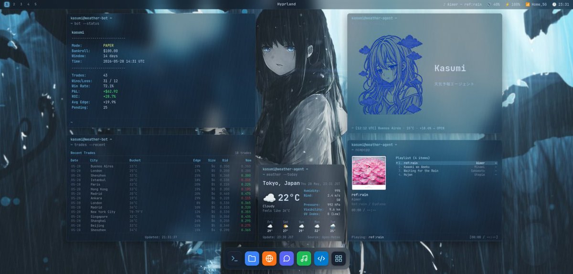The image size is (573, 274).
Task: Open the app grid launcher icon in dock
Action: [339, 258]
